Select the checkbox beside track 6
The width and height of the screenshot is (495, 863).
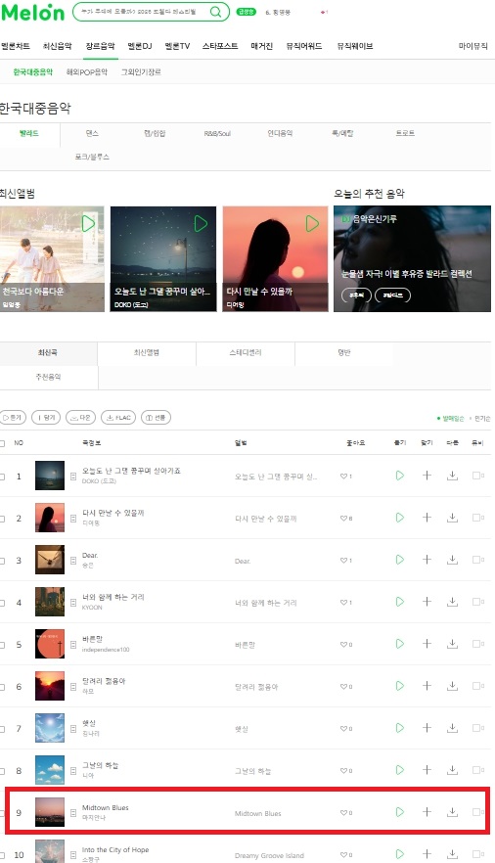(x=3, y=687)
